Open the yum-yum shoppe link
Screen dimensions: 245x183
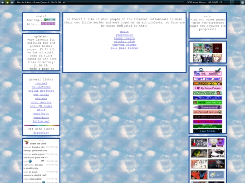point(124,45)
